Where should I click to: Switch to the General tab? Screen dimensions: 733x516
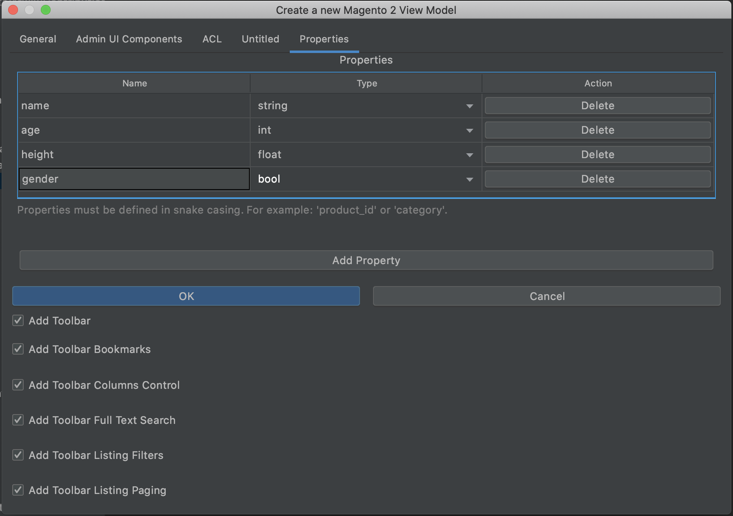click(38, 39)
